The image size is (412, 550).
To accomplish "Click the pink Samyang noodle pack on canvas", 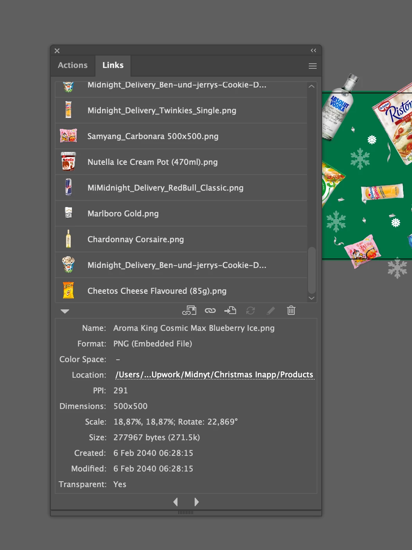I will tap(362, 251).
